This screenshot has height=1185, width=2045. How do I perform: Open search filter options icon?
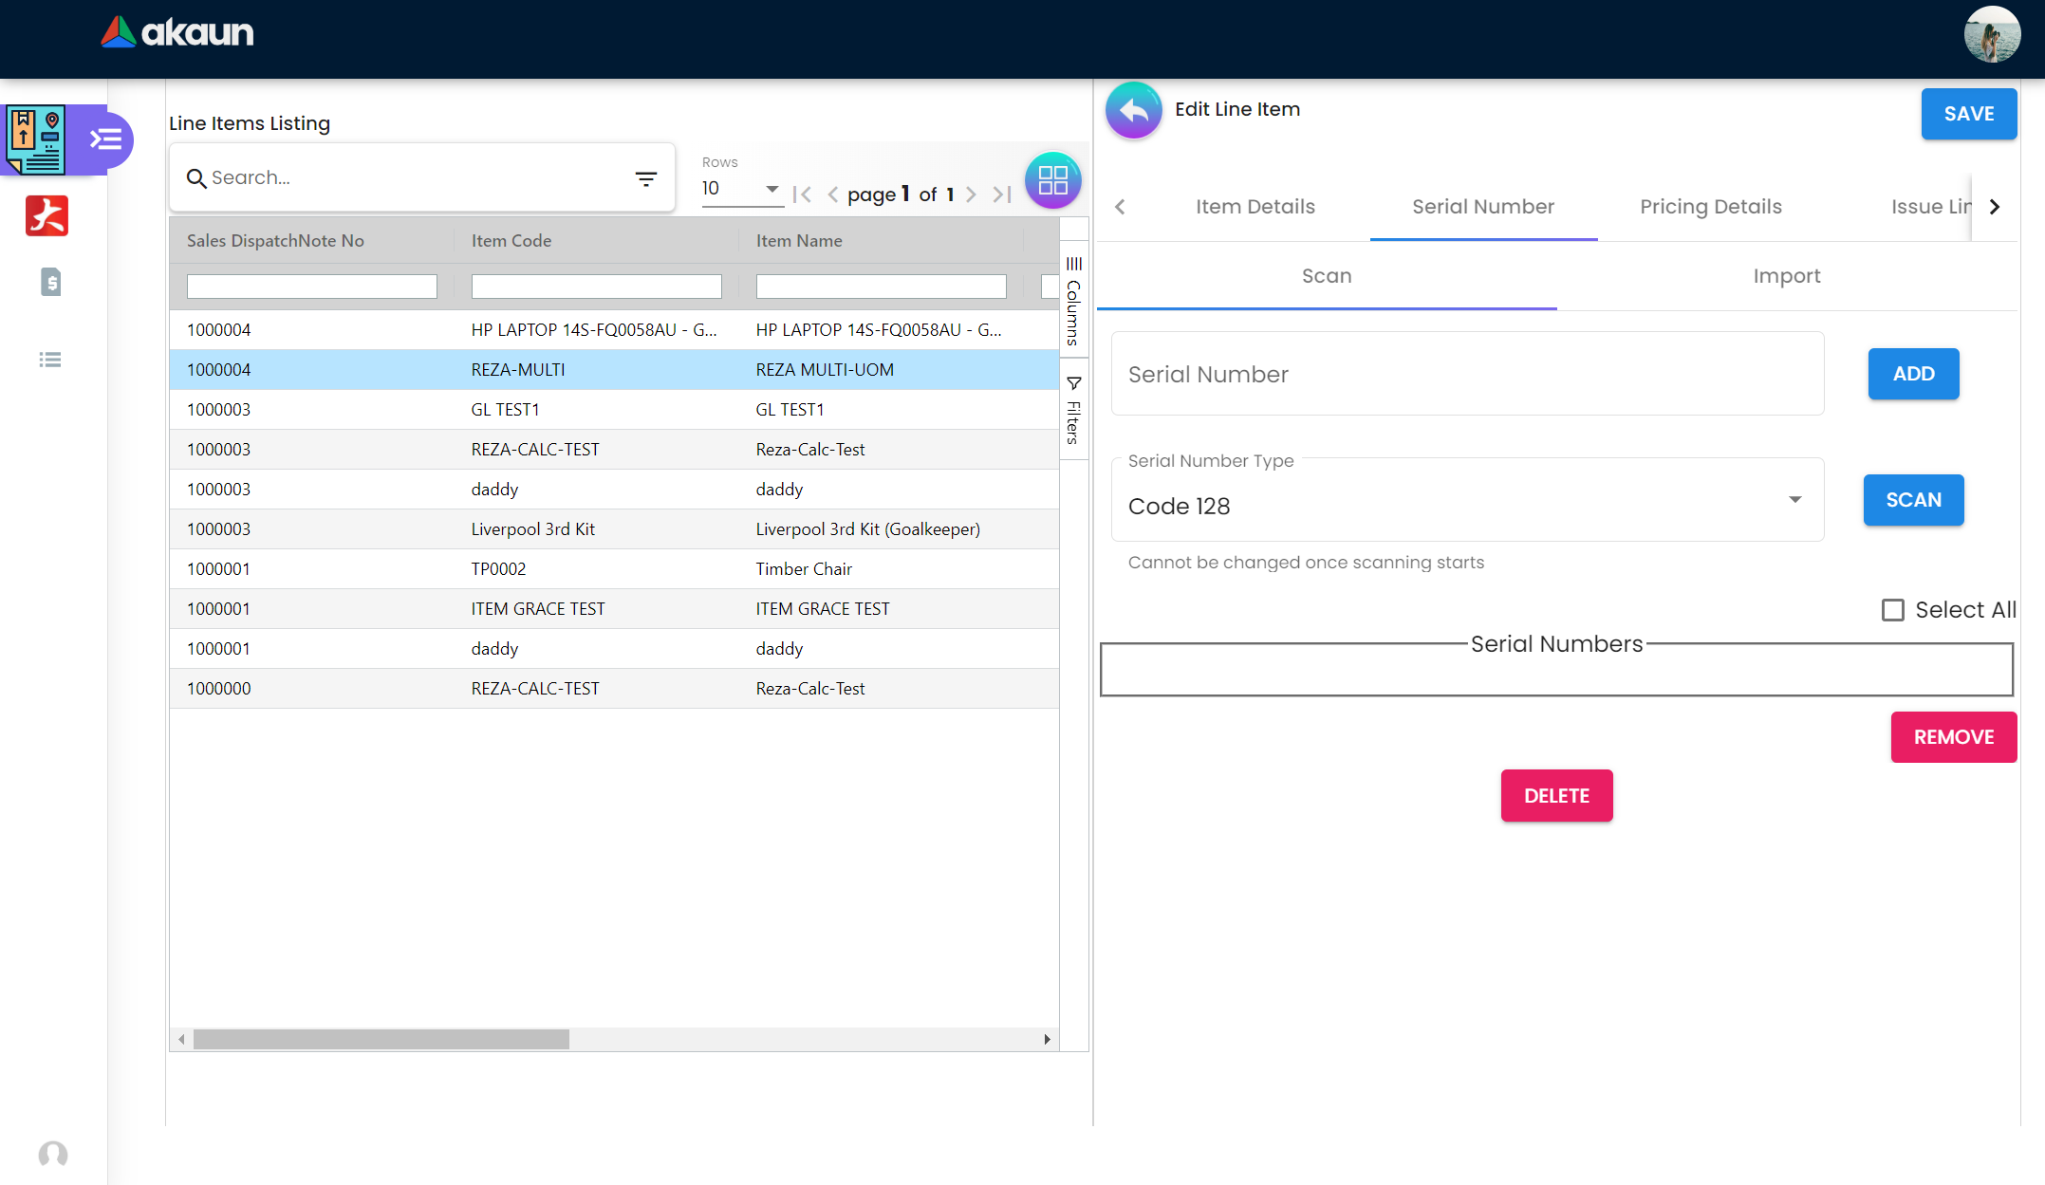[x=645, y=178]
